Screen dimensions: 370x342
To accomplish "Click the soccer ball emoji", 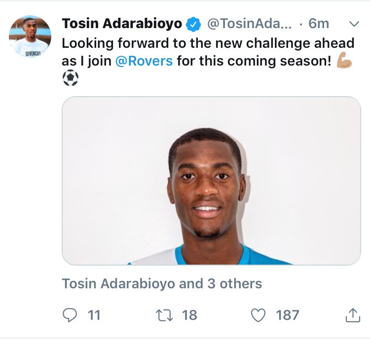I will 71,78.
